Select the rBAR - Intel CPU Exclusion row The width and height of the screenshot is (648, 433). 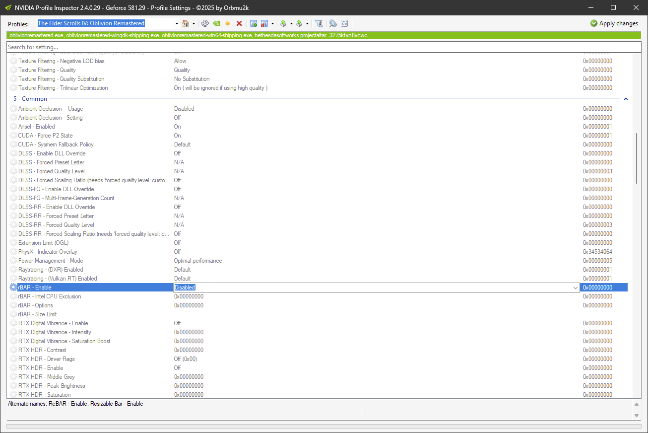(319, 296)
